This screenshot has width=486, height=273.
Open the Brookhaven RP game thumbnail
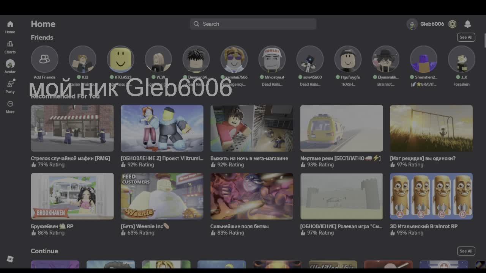coord(72,196)
